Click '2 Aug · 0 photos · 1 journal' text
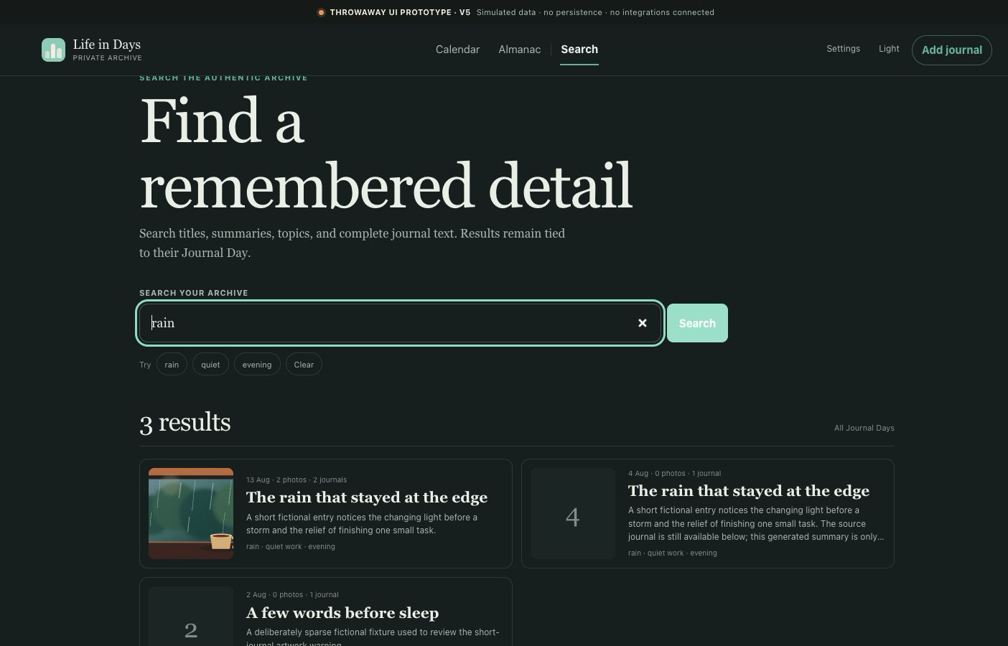The width and height of the screenshot is (1008, 646). tap(292, 594)
